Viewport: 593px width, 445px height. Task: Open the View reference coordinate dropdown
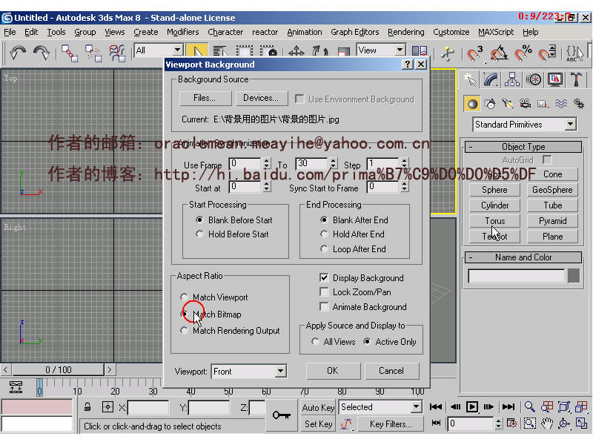coord(400,50)
